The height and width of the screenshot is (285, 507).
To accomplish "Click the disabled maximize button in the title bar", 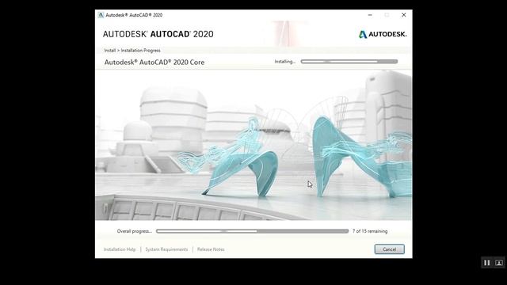I will (x=387, y=15).
